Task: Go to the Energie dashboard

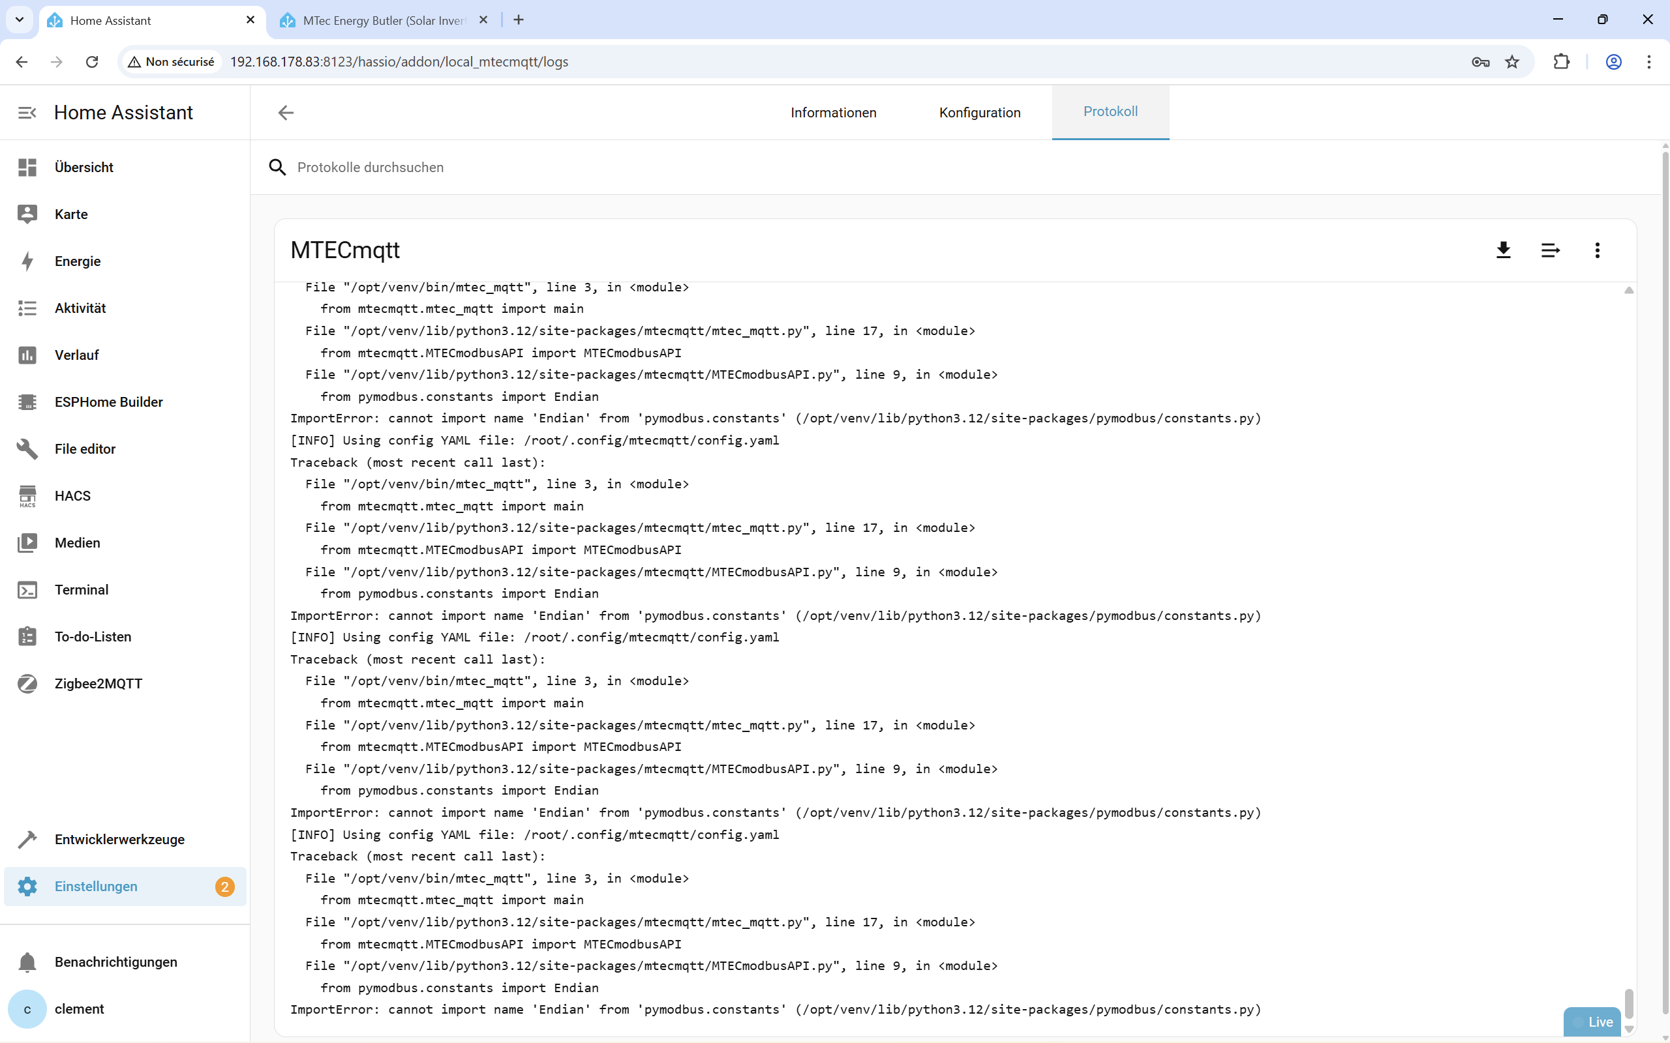Action: (x=77, y=261)
